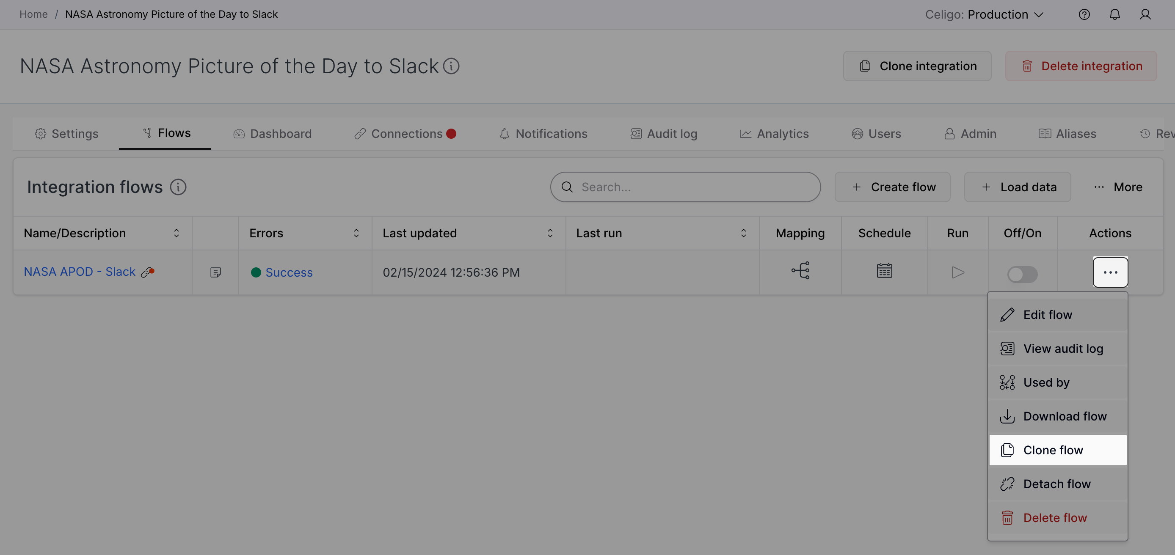Expand the Celigo Production environment dropdown

[985, 14]
